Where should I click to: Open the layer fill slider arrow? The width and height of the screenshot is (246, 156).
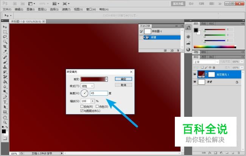[x=242, y=67]
